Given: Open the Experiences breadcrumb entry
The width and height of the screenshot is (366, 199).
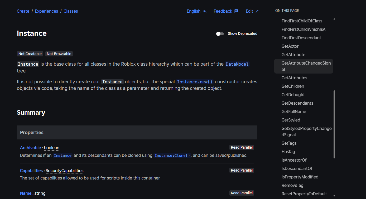Looking at the screenshot, I should 46,11.
